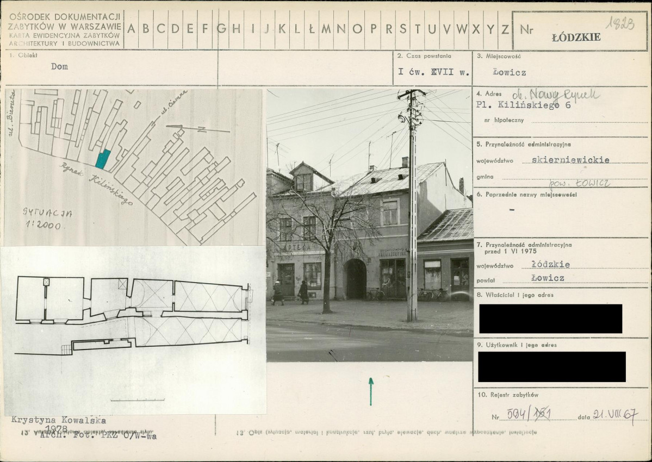This screenshot has height=462, width=652.
Task: Click the 'skierniewickie' województwo entry
Action: pyautogui.click(x=562, y=160)
